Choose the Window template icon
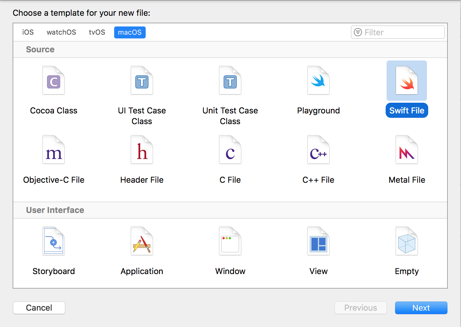 230,241
